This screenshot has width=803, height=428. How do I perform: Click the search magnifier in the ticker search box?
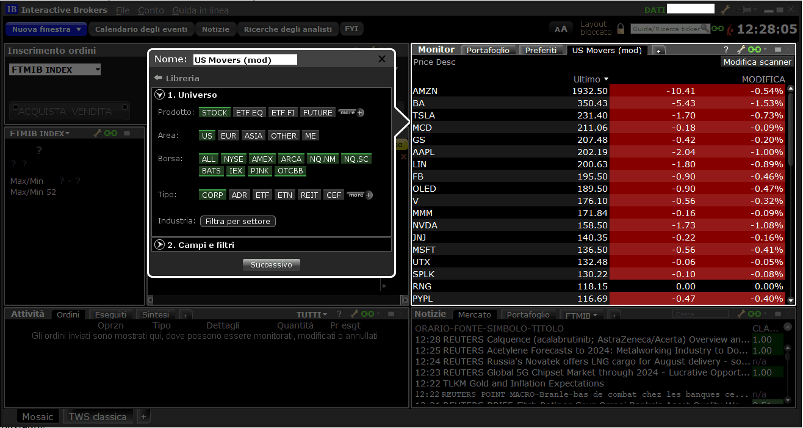705,28
